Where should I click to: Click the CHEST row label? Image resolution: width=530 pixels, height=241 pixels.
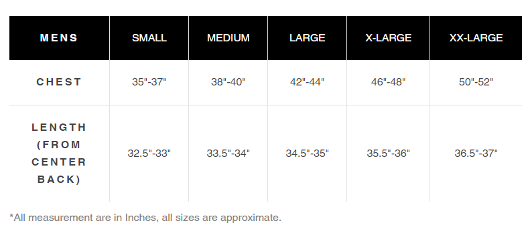59,82
